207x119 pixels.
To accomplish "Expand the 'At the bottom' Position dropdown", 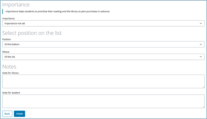I will 103,44.
